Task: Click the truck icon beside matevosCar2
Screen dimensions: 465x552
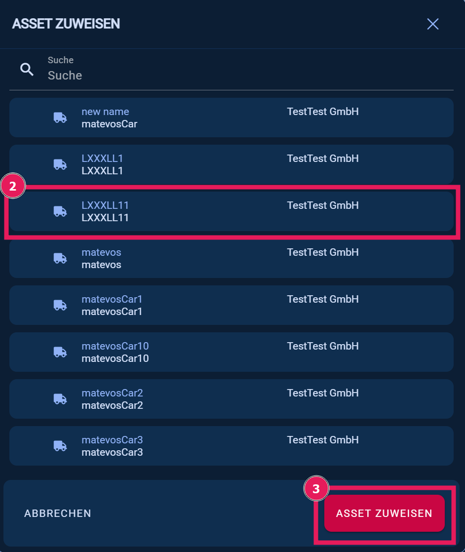Action: click(x=60, y=399)
